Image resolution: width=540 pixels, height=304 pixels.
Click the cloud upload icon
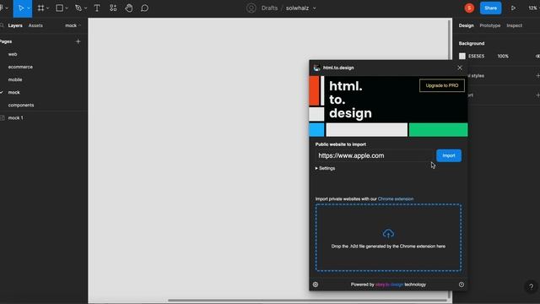click(x=388, y=234)
